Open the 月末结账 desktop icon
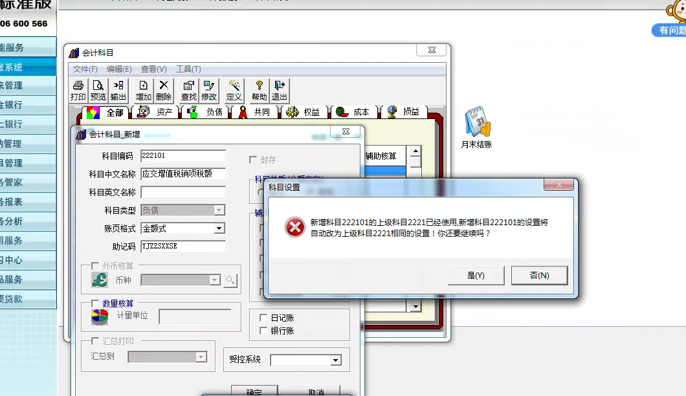 477,127
